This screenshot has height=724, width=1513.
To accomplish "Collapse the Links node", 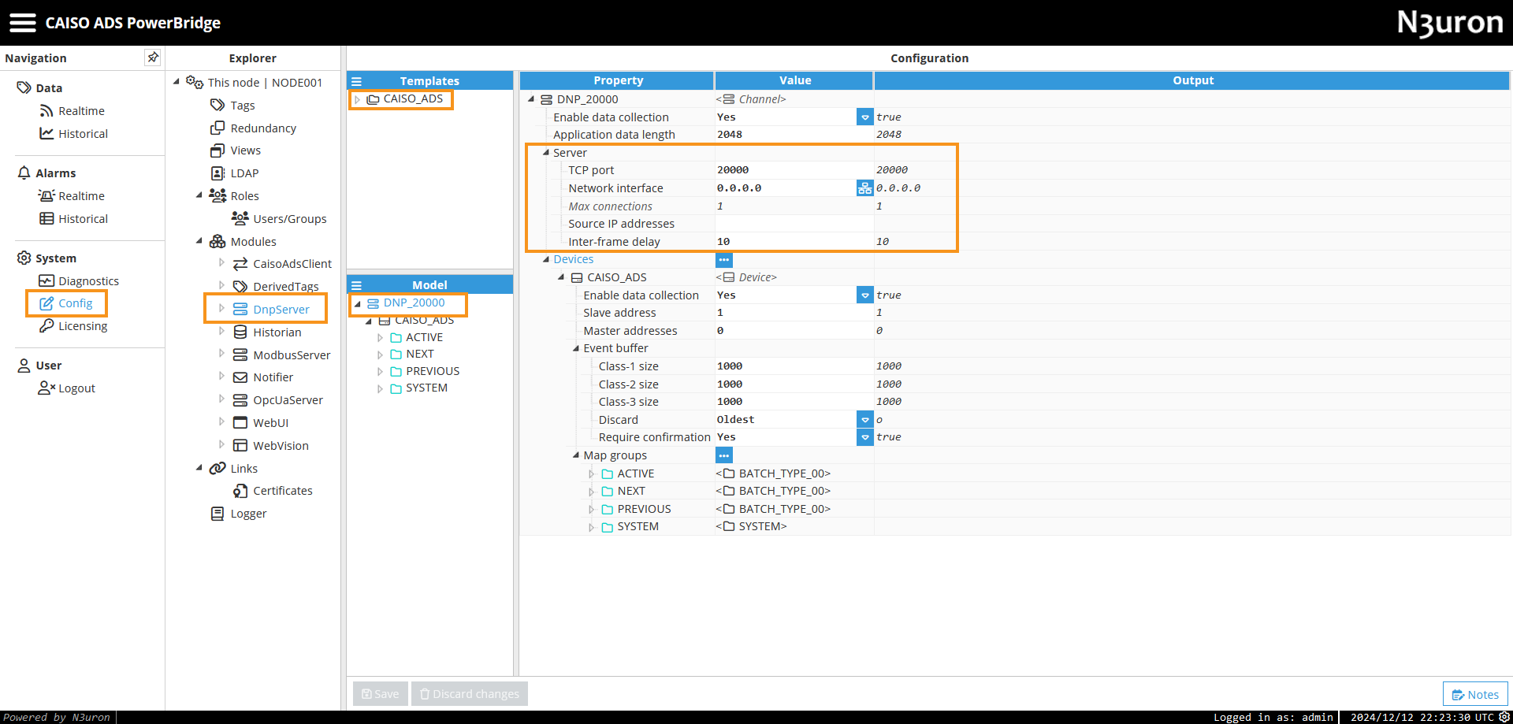I will click(199, 468).
